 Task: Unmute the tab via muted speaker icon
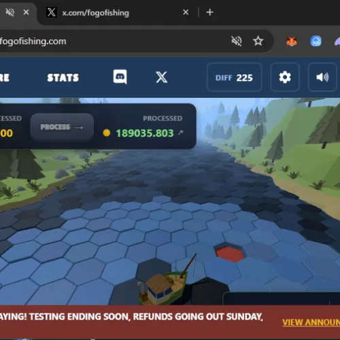click(10, 12)
